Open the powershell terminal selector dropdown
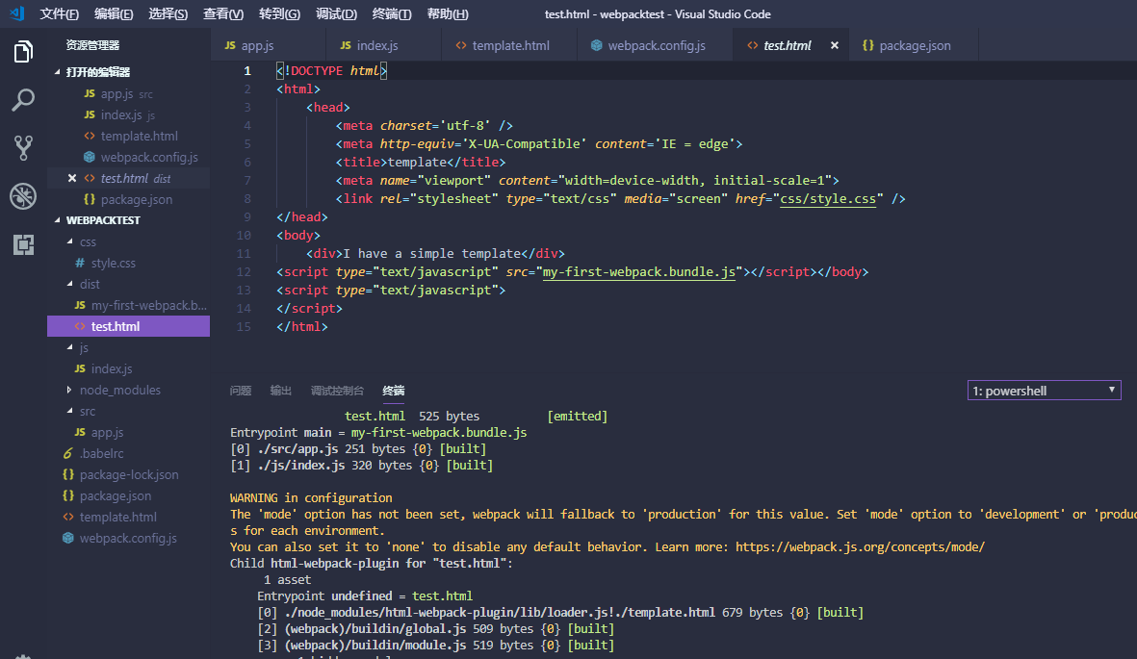1137x659 pixels. click(1044, 390)
